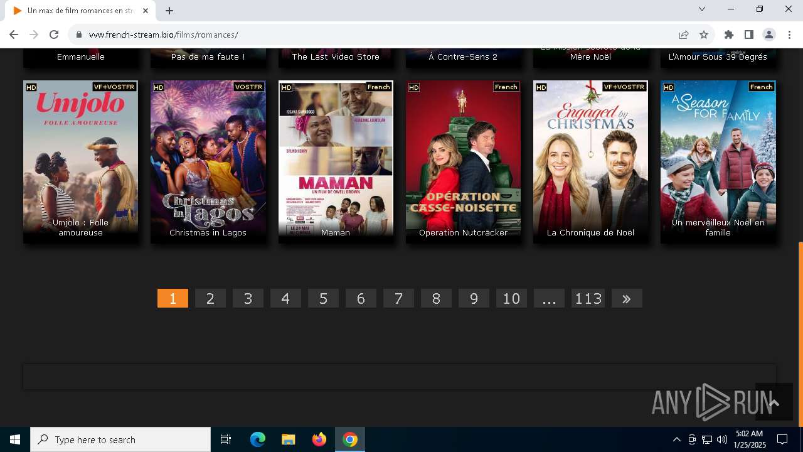This screenshot has height=452, width=803.
Task: Open File Explorer from taskbar
Action: coord(288,439)
